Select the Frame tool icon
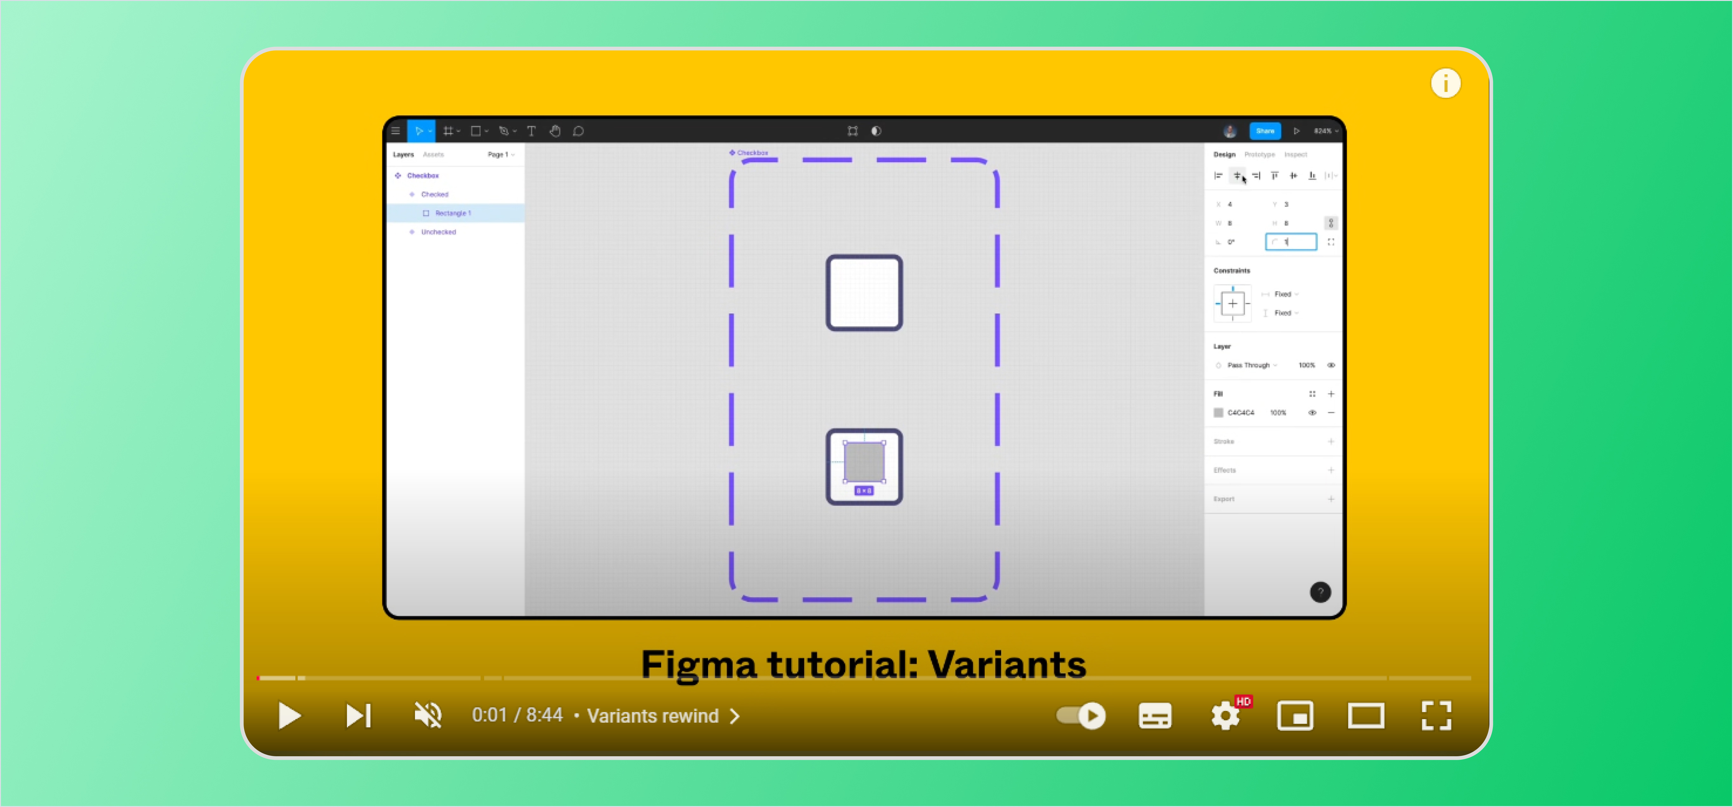The height and width of the screenshot is (807, 1733). [x=448, y=132]
